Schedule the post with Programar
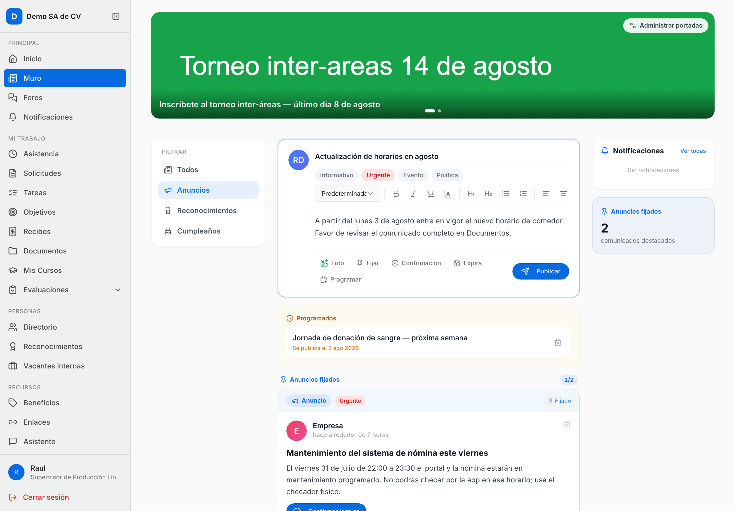Screen dimensions: 735x511 pyautogui.click(x=341, y=280)
